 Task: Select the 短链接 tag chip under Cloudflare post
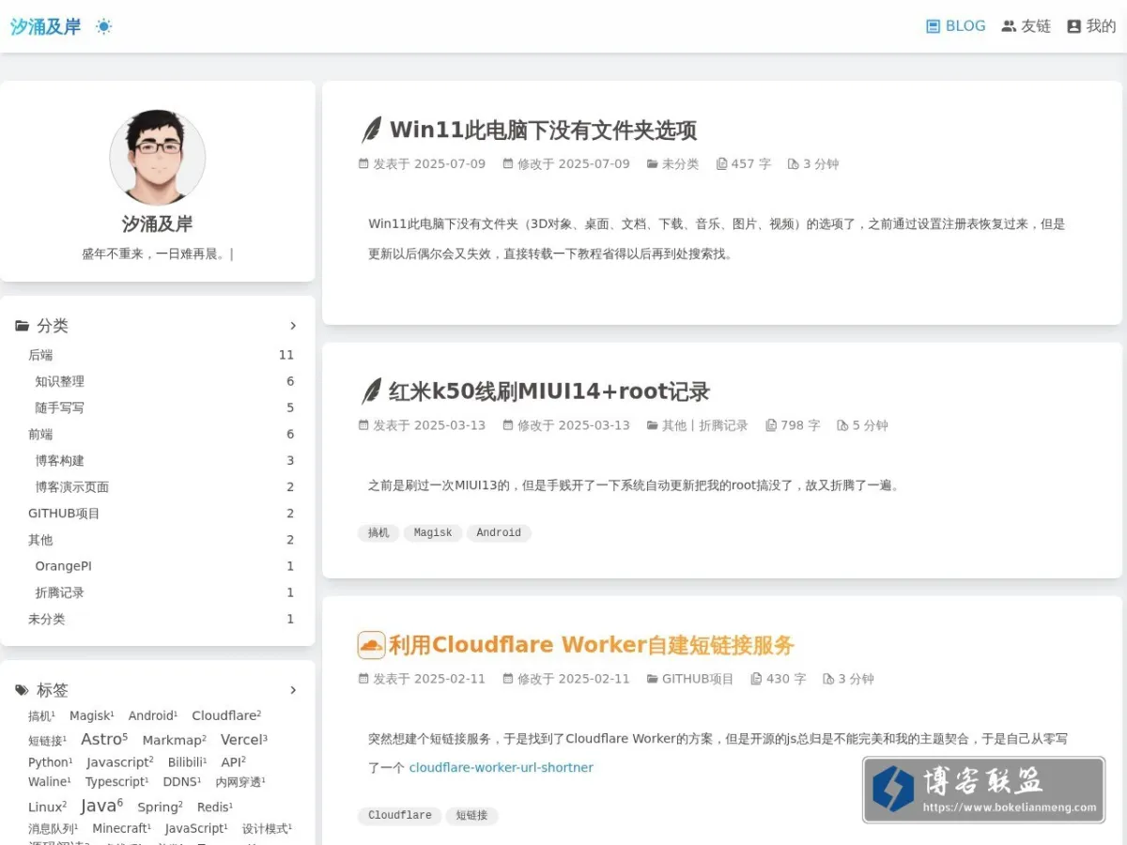pyautogui.click(x=471, y=815)
